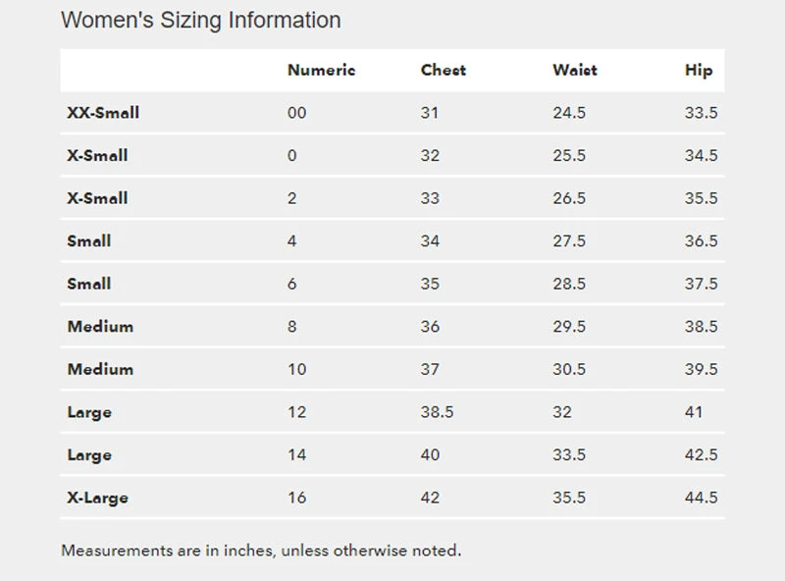This screenshot has height=581, width=785.
Task: Select numeric size 16 cell
Action: pos(296,498)
